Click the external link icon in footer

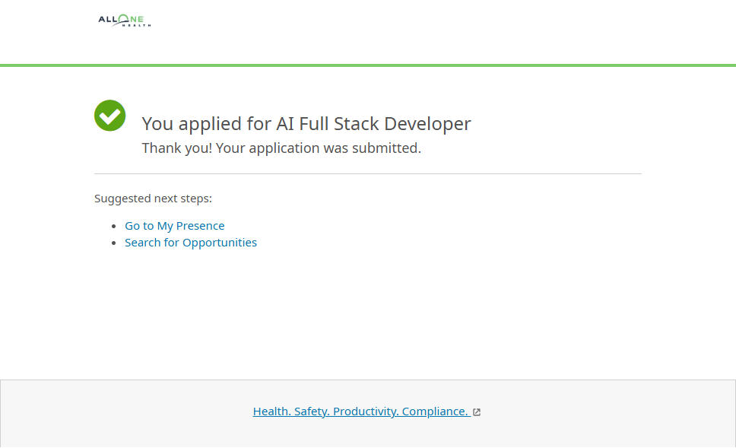tap(477, 412)
